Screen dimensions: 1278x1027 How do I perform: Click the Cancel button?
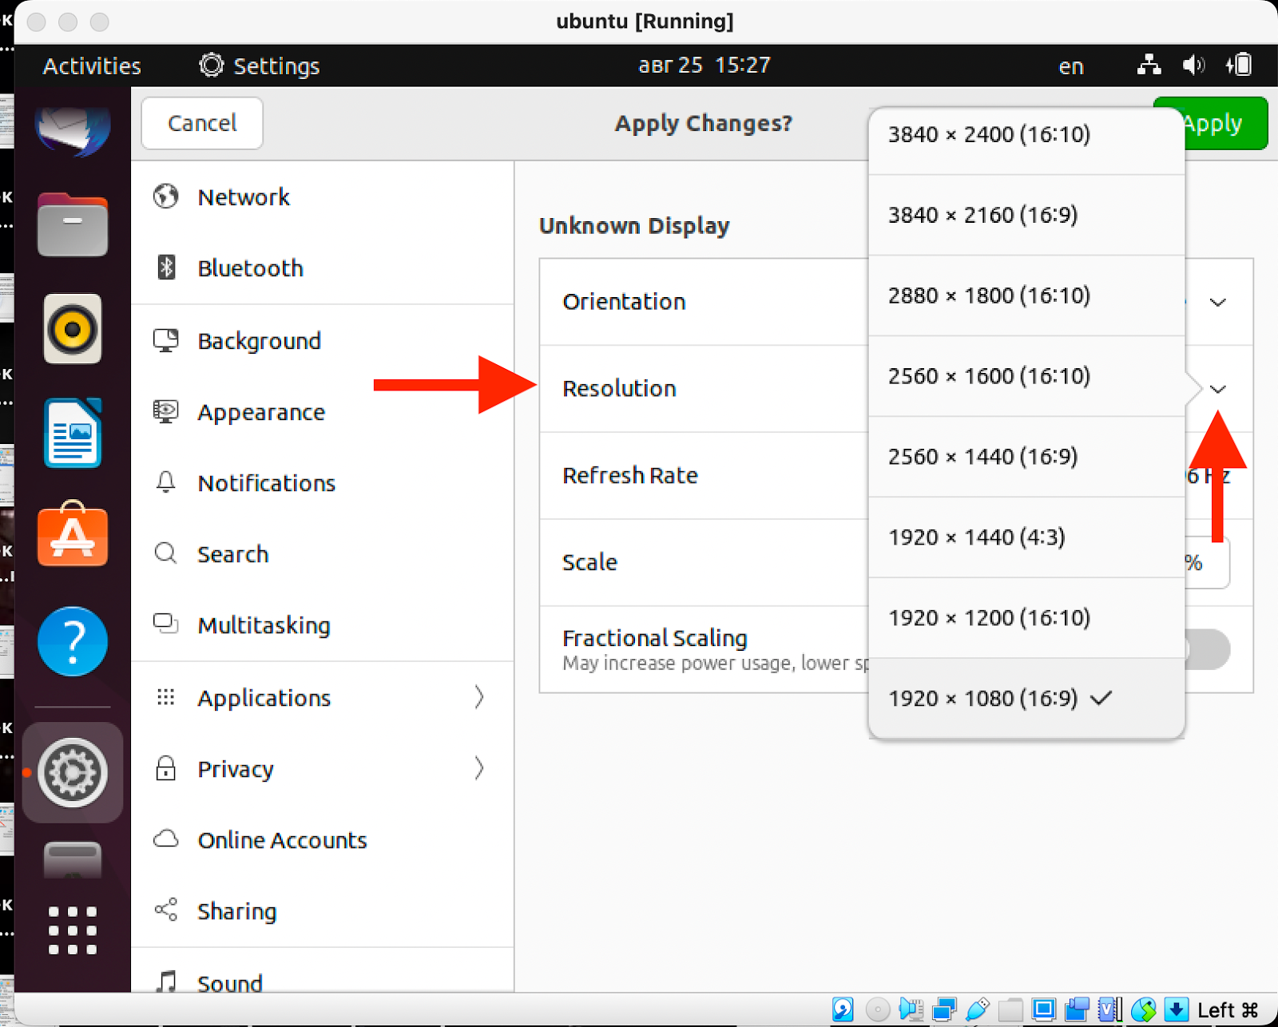click(202, 123)
